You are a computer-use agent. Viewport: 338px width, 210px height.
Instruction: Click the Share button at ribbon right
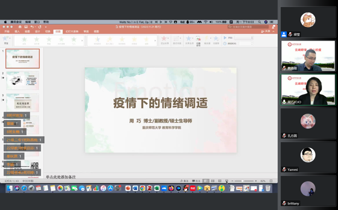coord(266,31)
